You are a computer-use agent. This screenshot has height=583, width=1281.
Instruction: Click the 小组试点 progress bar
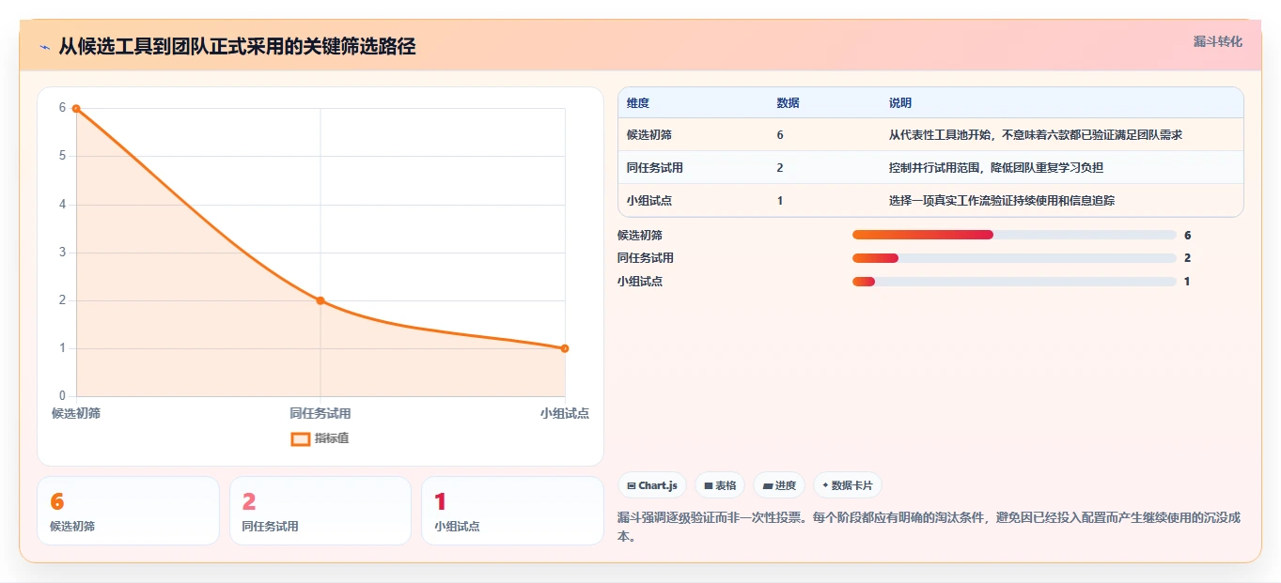point(1014,282)
